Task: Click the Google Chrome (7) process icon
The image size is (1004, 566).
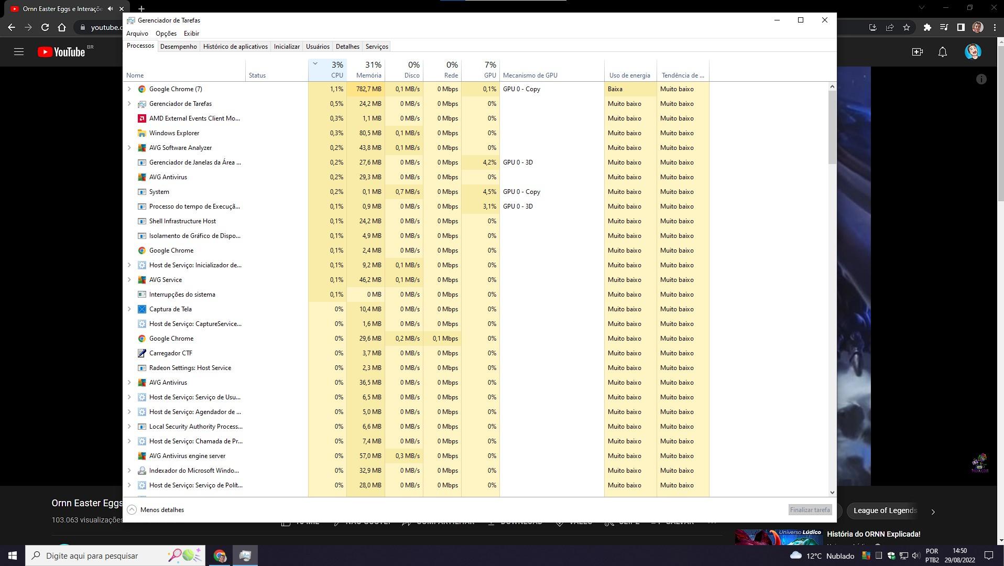Action: point(141,89)
